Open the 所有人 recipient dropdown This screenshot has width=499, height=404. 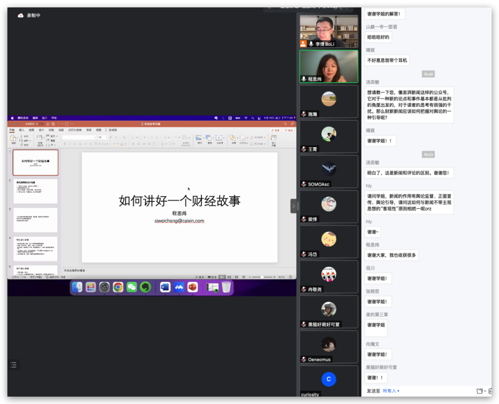[x=391, y=391]
